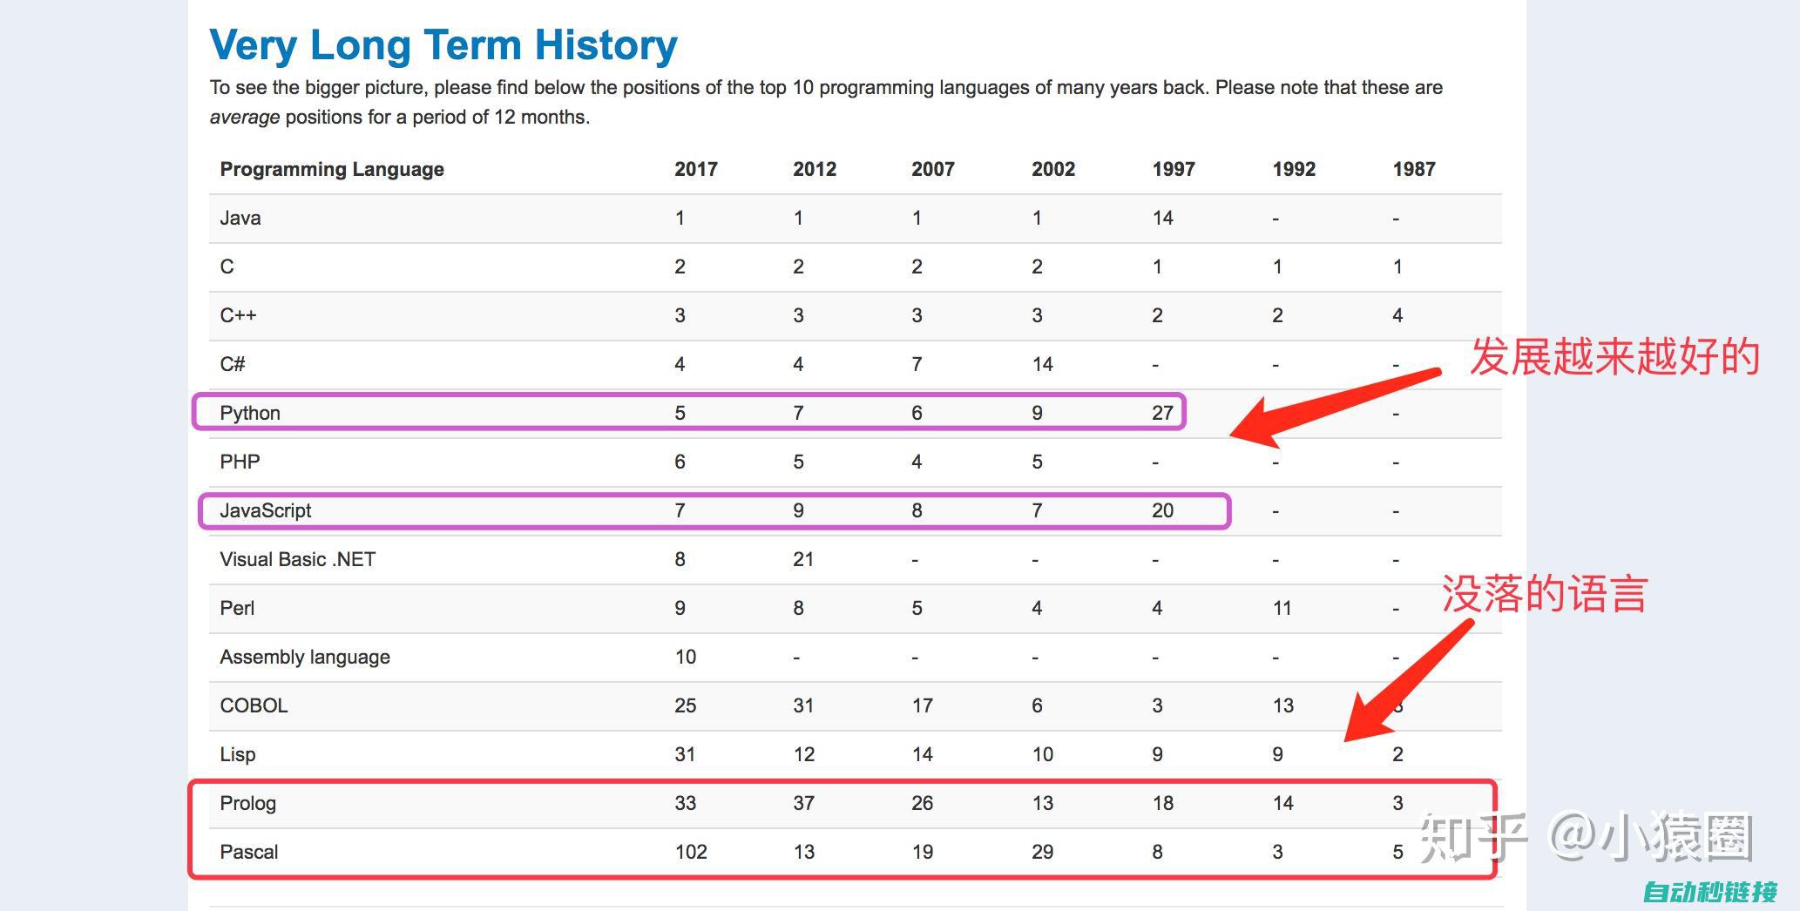Select the 'C' language row label
Viewport: 1800px width, 911px height.
[227, 267]
